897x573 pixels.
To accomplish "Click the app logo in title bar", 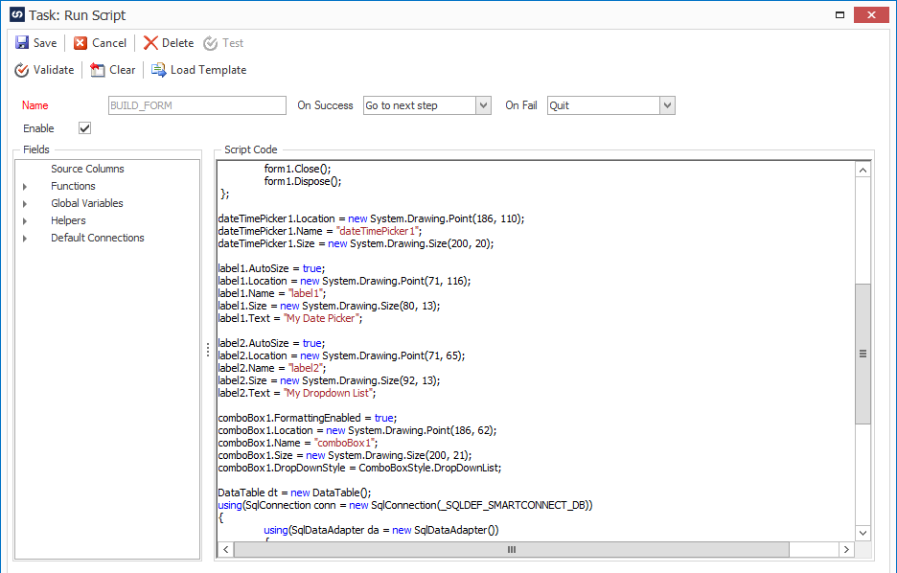I will [x=17, y=15].
